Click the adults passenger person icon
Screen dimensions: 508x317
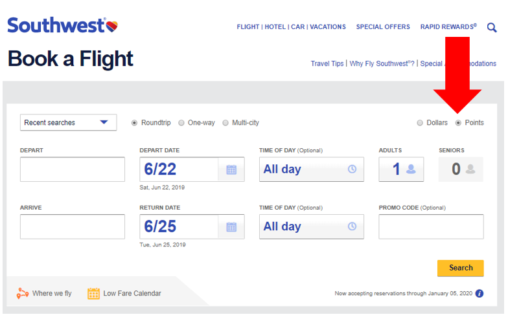click(411, 169)
